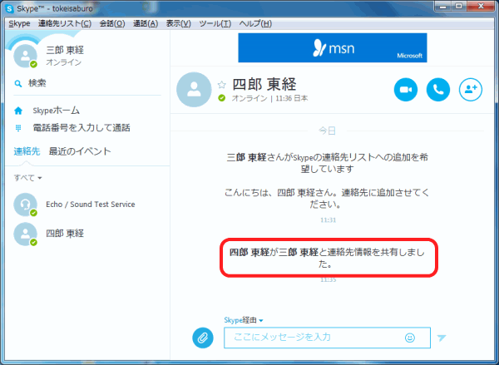Viewport: 499px width, 365px height.
Task: Click 四郎 東経 name in conversation header
Action: point(264,84)
